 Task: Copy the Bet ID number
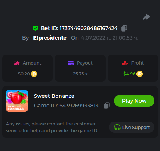[x=124, y=28]
